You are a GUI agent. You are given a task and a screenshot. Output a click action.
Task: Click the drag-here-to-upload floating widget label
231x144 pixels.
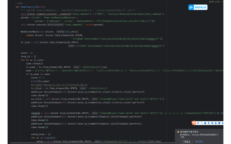click(201, 7)
